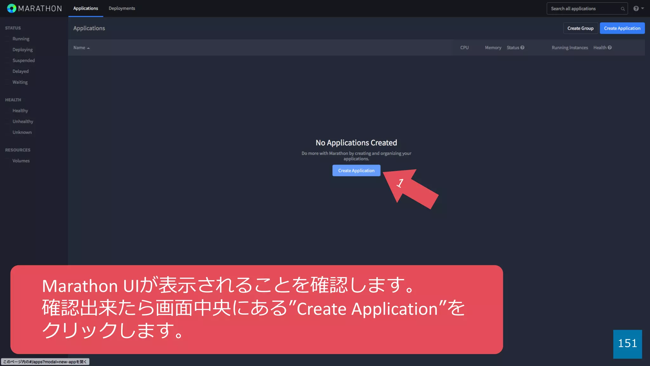This screenshot has height=366, width=650.
Task: Sort by the Memory column header
Action: click(493, 48)
